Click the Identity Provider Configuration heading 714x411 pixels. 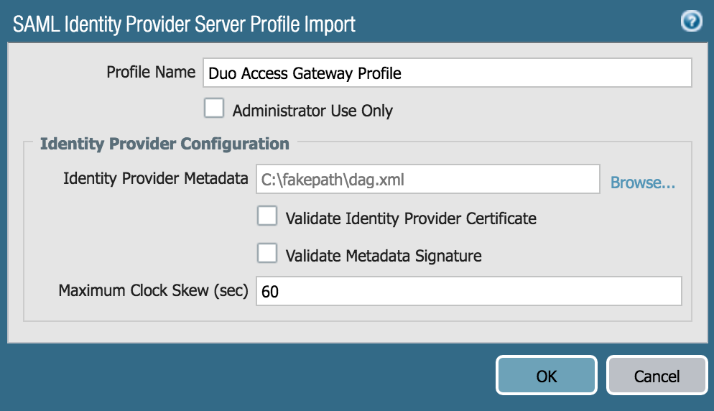point(164,144)
